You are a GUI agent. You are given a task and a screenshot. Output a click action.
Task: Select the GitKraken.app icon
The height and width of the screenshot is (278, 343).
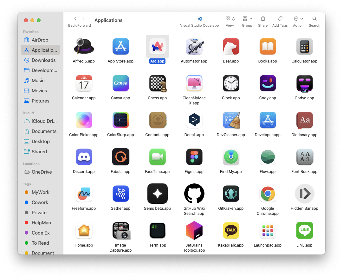(x=231, y=194)
